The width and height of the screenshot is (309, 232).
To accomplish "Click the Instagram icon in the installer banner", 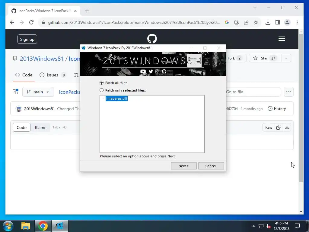I will [x=157, y=71].
